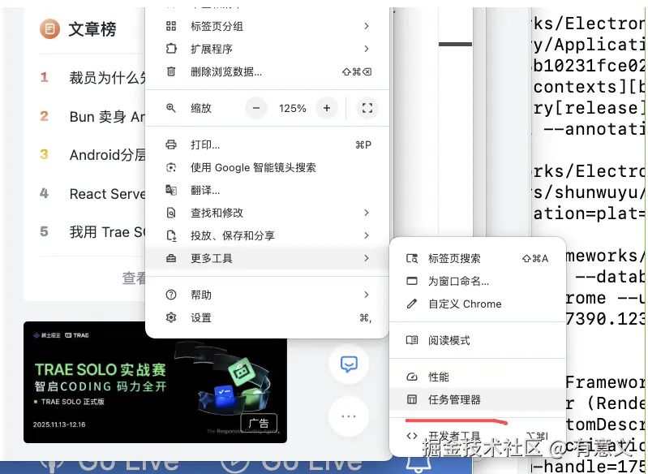This screenshot has height=474, width=648.
Task: Expand the 扩展程序 submenu arrow
Action: tap(366, 49)
